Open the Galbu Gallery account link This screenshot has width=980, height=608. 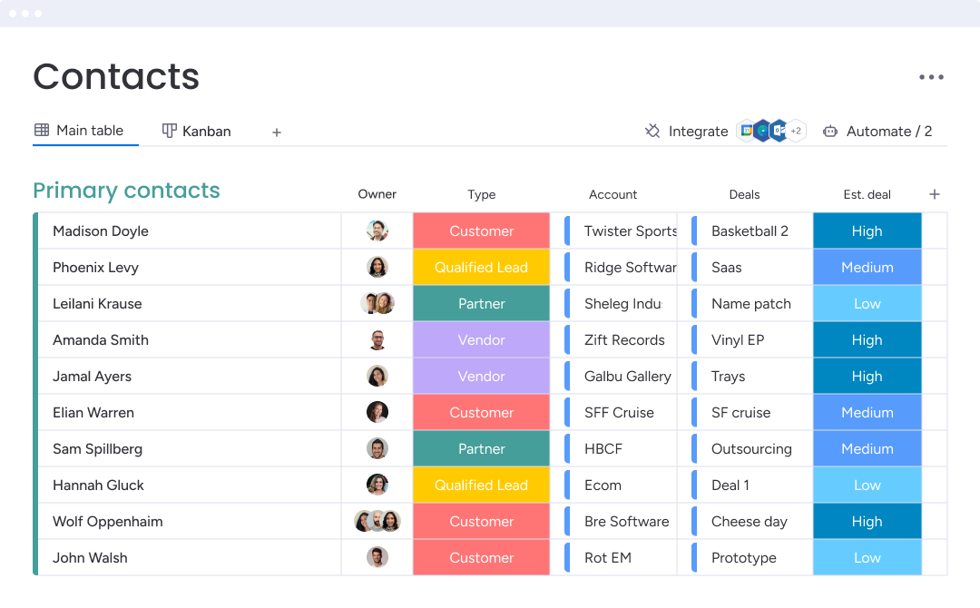(x=628, y=376)
